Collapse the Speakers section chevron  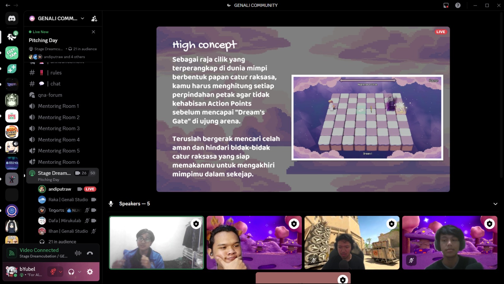[x=495, y=204]
